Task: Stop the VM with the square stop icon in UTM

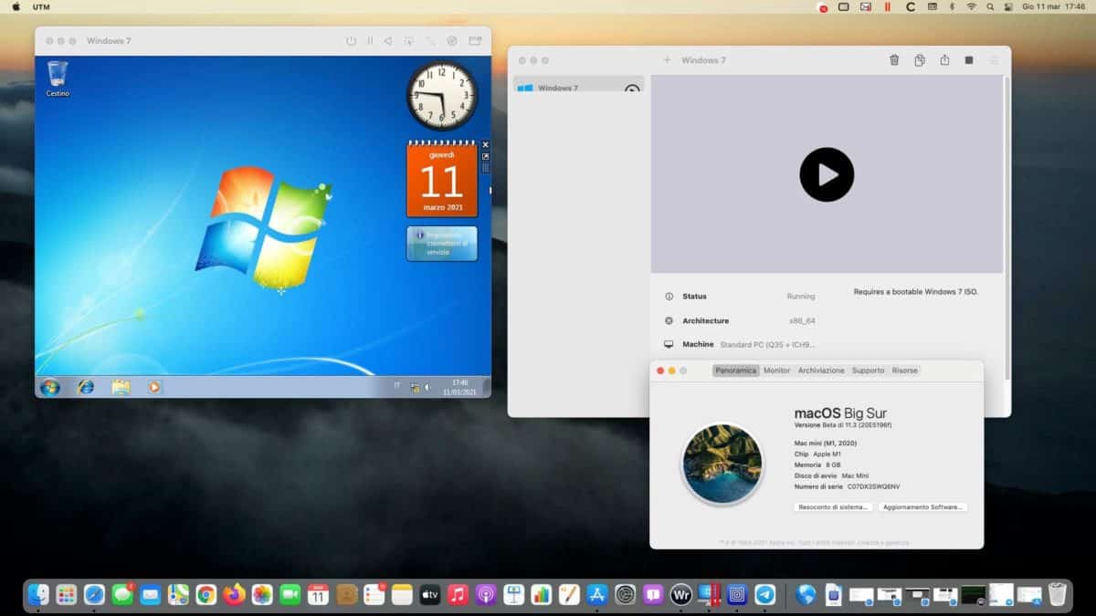Action: (969, 60)
